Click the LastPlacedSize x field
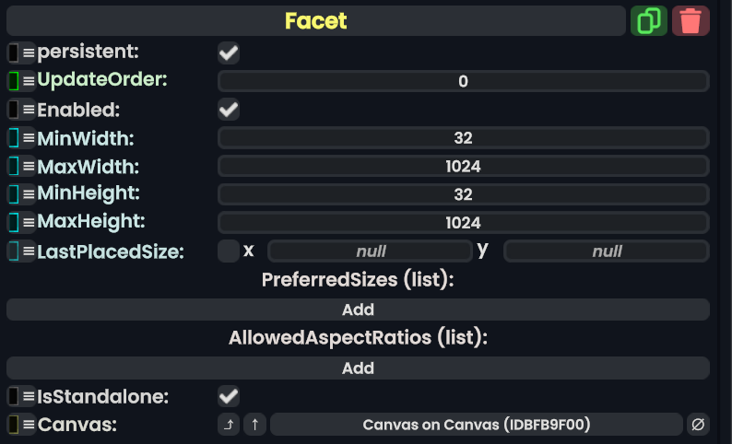The width and height of the screenshot is (732, 444). 370,251
